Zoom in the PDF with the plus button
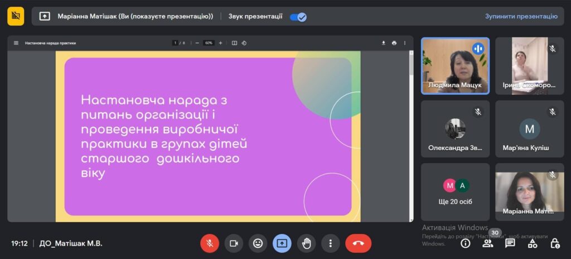The image size is (571, 259). (x=220, y=43)
